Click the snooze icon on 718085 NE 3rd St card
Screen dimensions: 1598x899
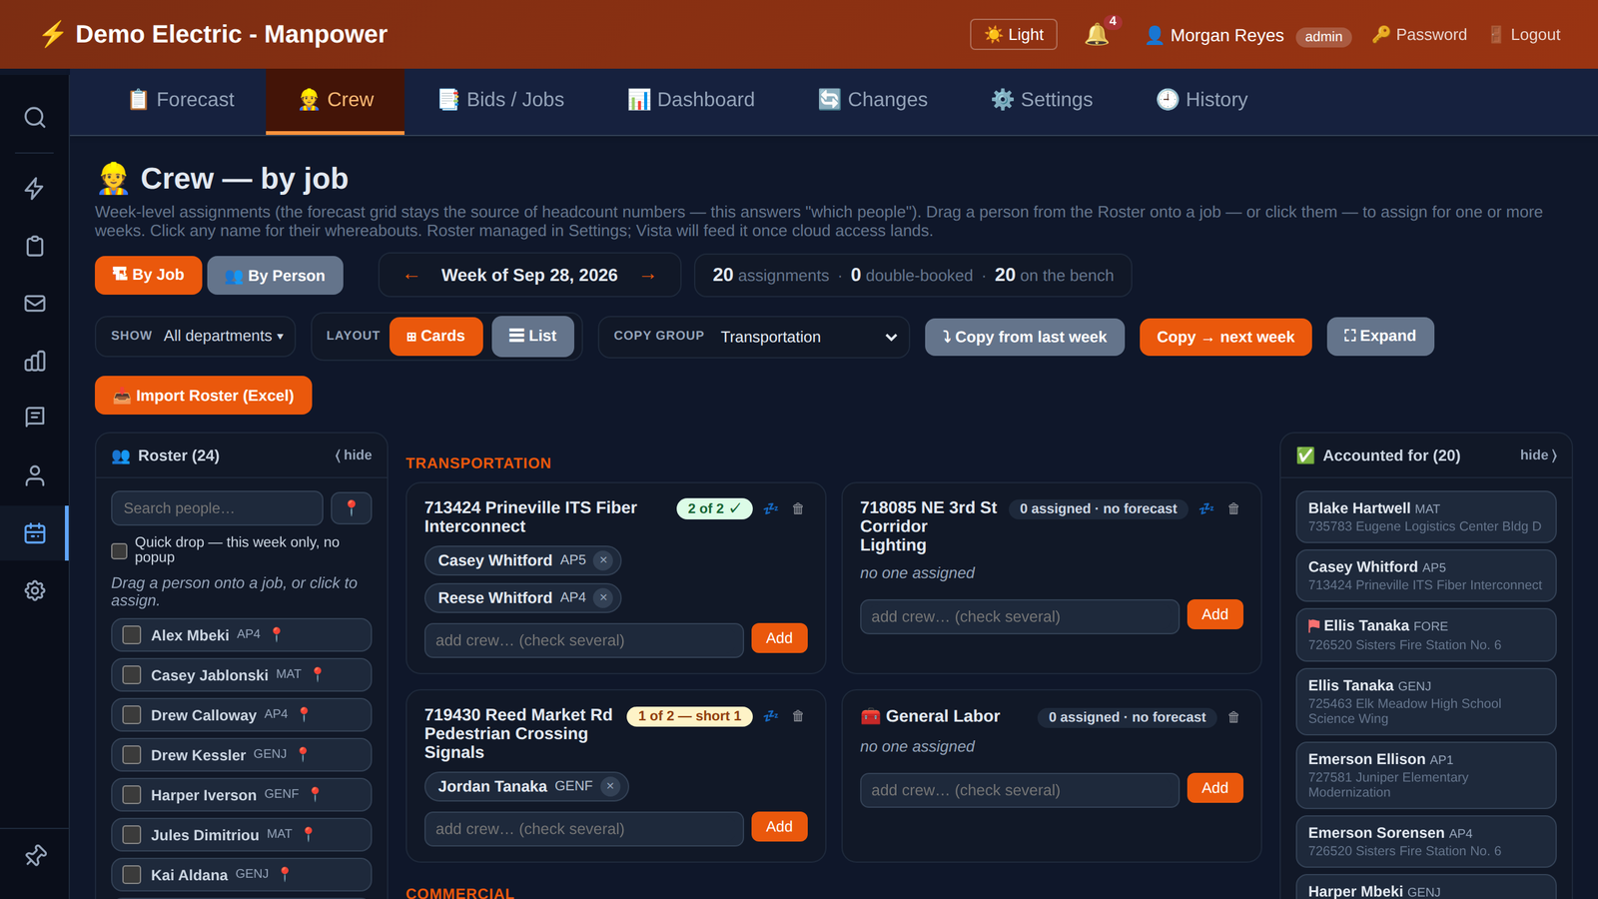[1206, 508]
